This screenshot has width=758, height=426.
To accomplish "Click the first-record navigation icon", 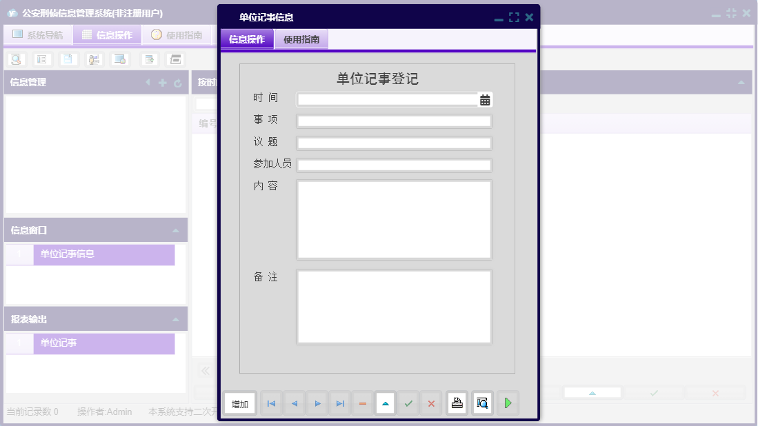I will [x=270, y=403].
